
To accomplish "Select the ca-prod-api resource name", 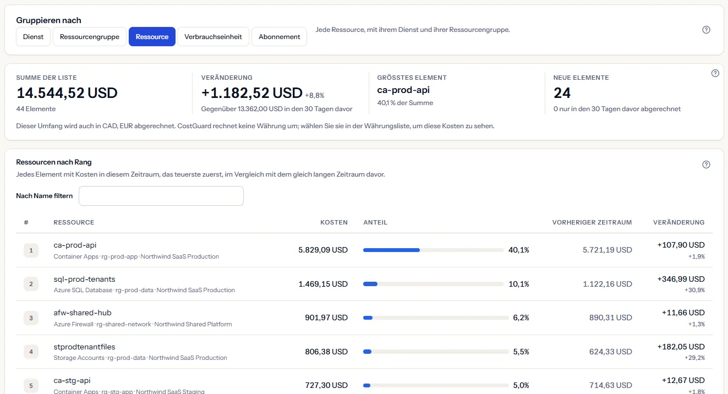I will click(75, 245).
